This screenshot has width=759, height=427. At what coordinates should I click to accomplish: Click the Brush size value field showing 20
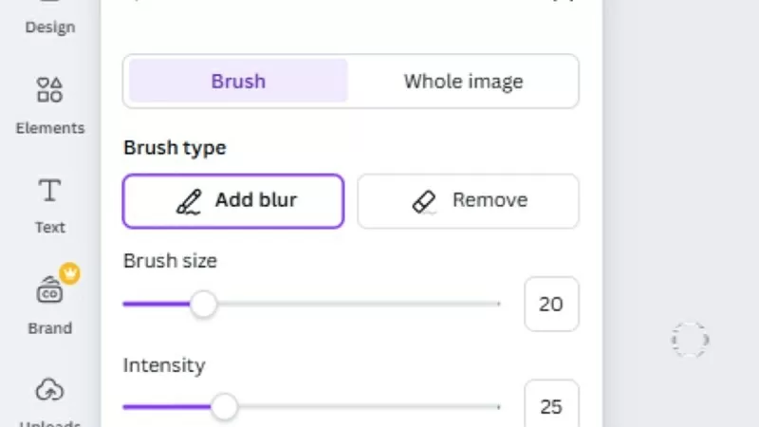(x=550, y=305)
